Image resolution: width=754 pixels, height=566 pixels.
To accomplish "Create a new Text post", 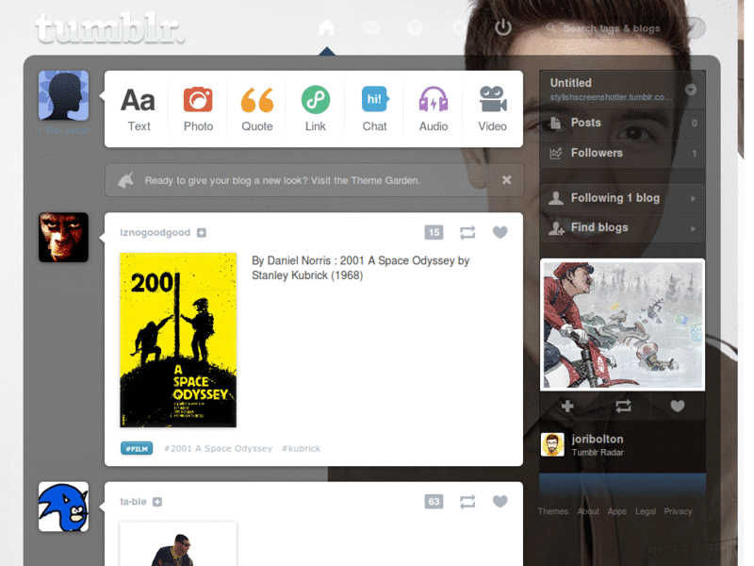I will (139, 109).
